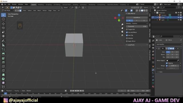The width and height of the screenshot is (183, 103).
Task: Select the Annotate pencil tool
Action: pyautogui.click(x=3, y=41)
